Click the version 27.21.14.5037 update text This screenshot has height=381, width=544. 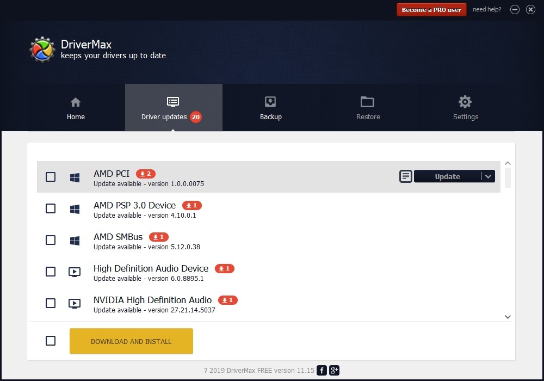(154, 310)
